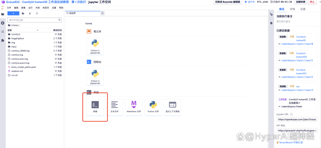The width and height of the screenshot is (321, 148).
Task: Open the extension manager puzzle icon
Action: 3,40
